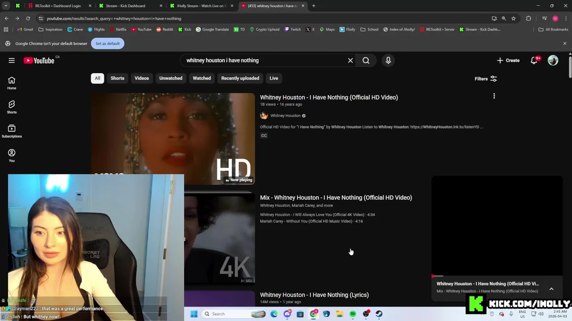Select the Live filter chip

pyautogui.click(x=274, y=78)
